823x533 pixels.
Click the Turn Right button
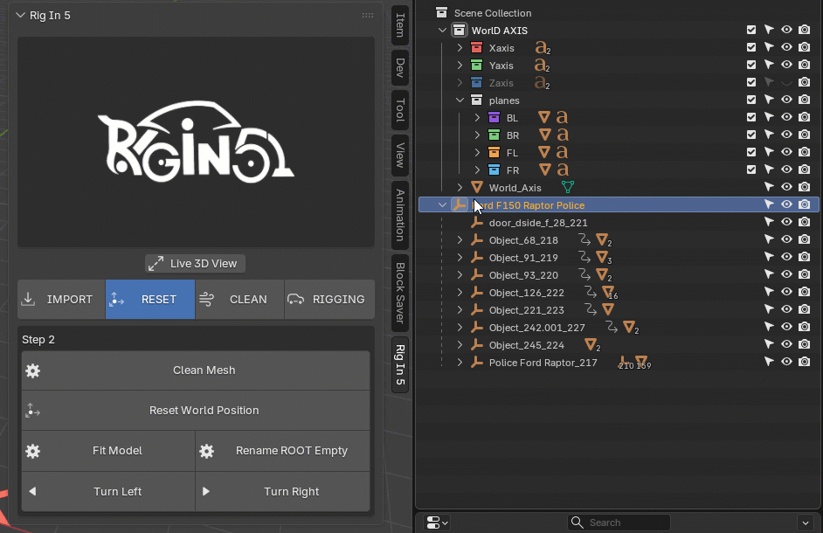[282, 492]
